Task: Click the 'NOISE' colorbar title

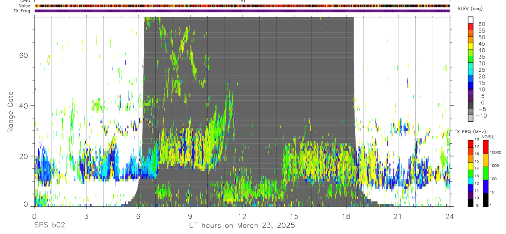Action: pos(487,137)
